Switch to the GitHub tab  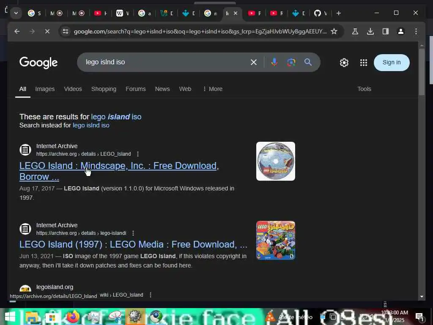(x=321, y=13)
